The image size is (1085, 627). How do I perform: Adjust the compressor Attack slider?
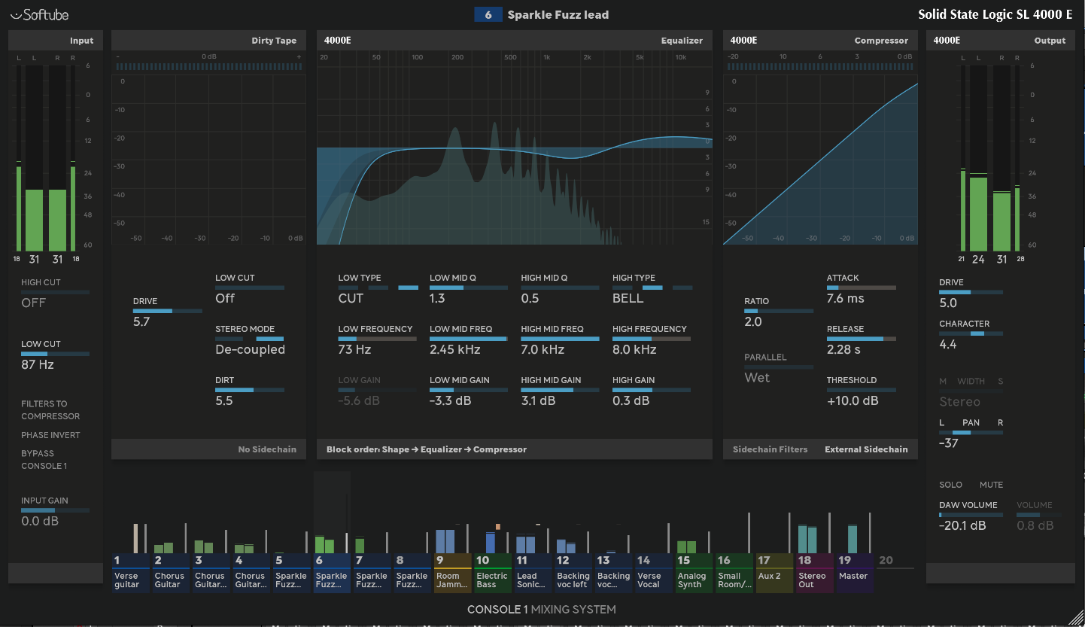coord(862,288)
